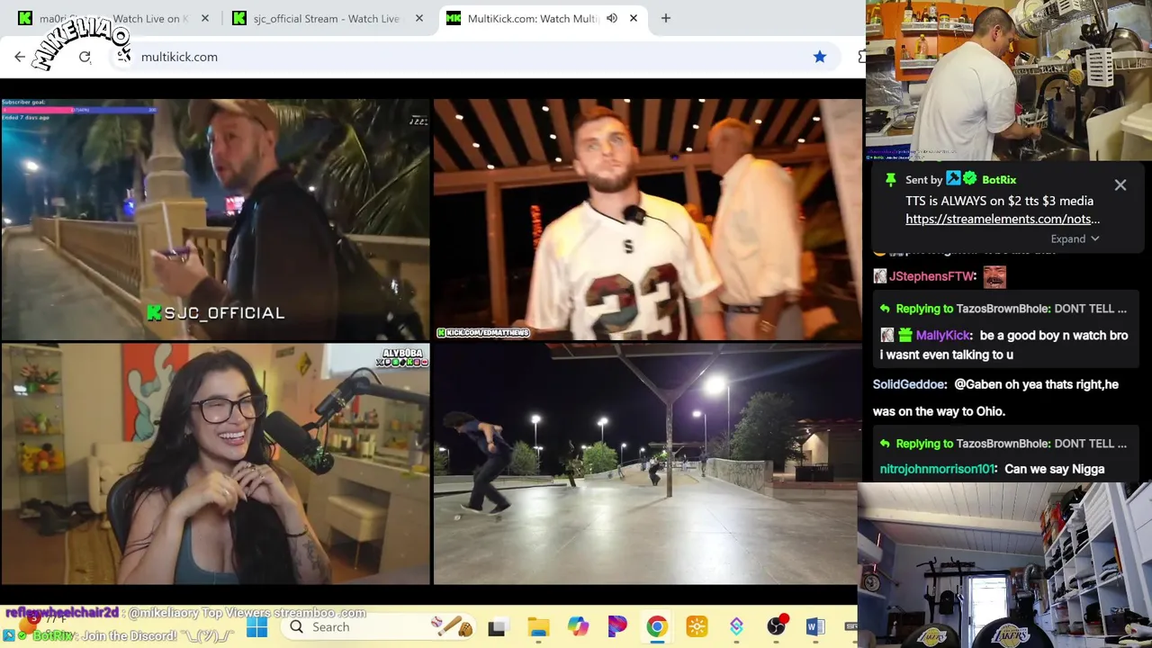Open a new browser tab
The image size is (1152, 648).
(x=666, y=18)
